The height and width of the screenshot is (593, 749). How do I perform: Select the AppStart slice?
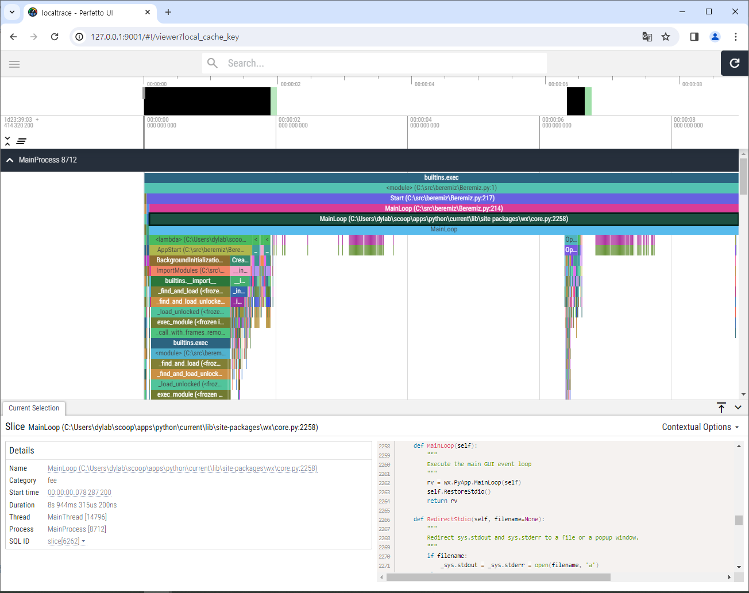click(200, 250)
